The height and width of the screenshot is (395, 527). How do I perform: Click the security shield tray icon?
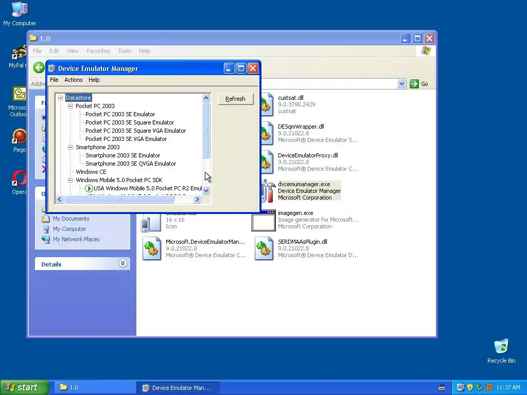(470, 388)
